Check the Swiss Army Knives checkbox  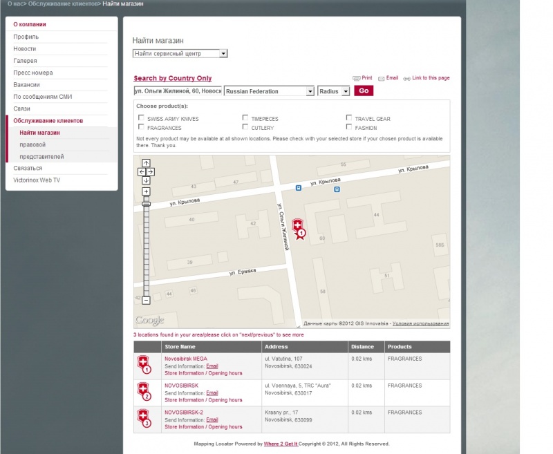(x=142, y=118)
